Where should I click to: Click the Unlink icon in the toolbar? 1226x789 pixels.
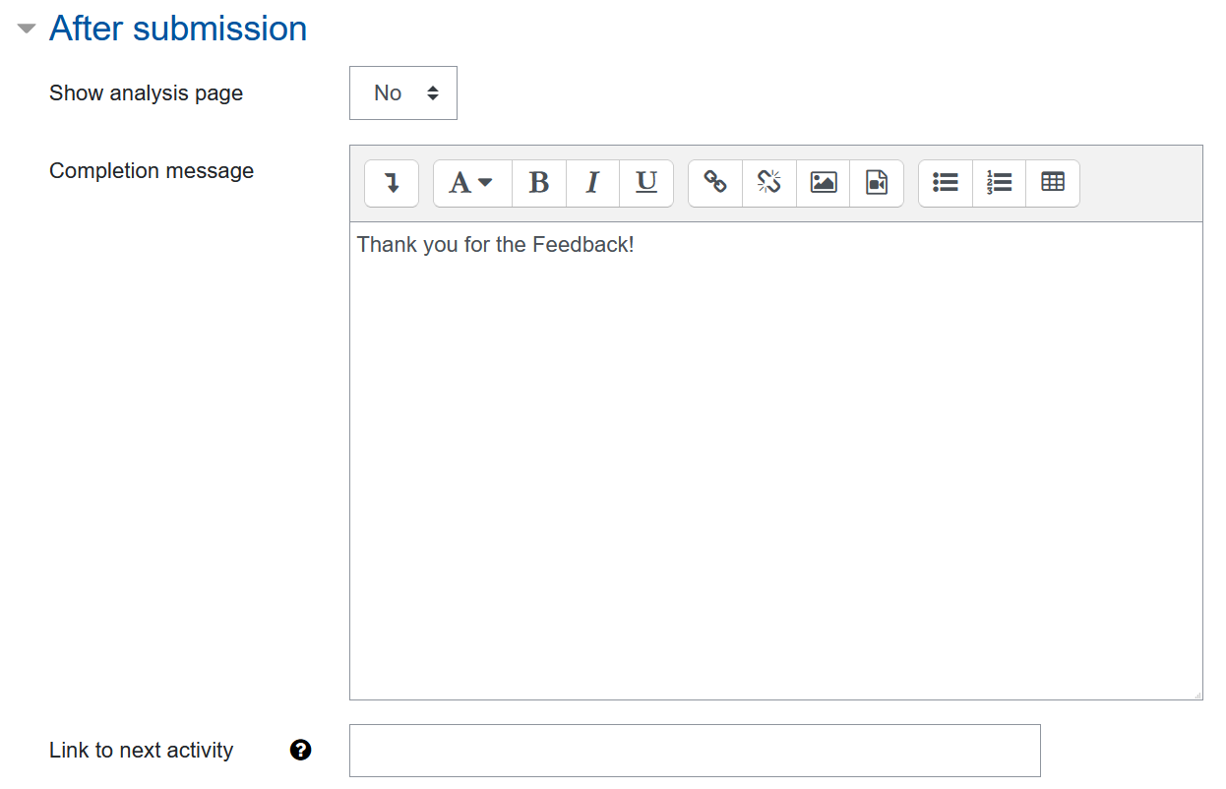click(x=768, y=183)
